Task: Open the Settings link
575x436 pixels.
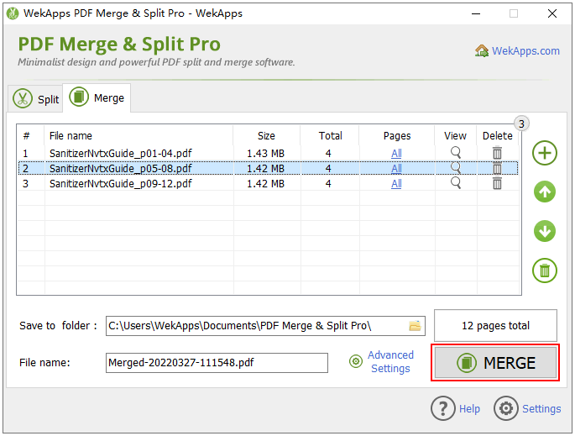Action: point(541,409)
